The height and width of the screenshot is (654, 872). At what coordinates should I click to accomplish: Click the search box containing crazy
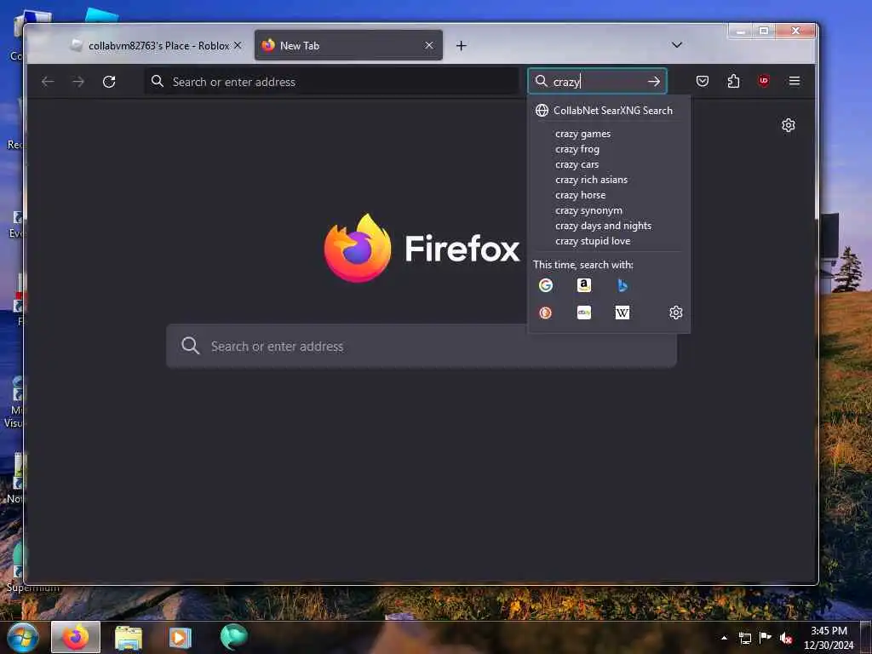coord(597,82)
